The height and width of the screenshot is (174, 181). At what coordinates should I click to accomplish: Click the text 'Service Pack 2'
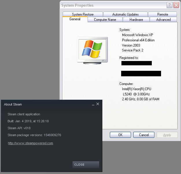pos(133,50)
